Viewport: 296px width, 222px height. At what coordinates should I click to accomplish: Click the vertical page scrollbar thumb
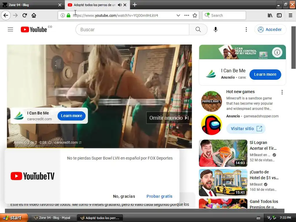click(294, 48)
